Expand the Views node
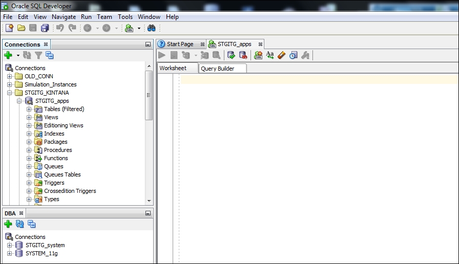The image size is (459, 264). (29, 117)
